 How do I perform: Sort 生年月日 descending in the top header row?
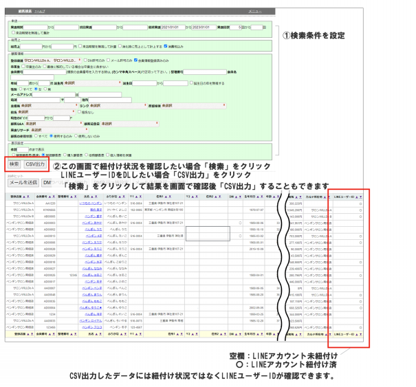pyautogui.click(x=261, y=197)
